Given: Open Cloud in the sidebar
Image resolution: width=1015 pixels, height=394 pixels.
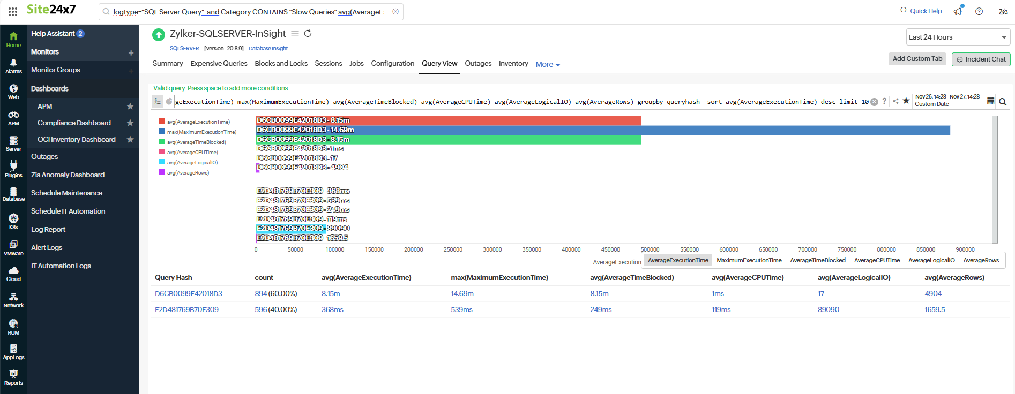Looking at the screenshot, I should point(13,274).
